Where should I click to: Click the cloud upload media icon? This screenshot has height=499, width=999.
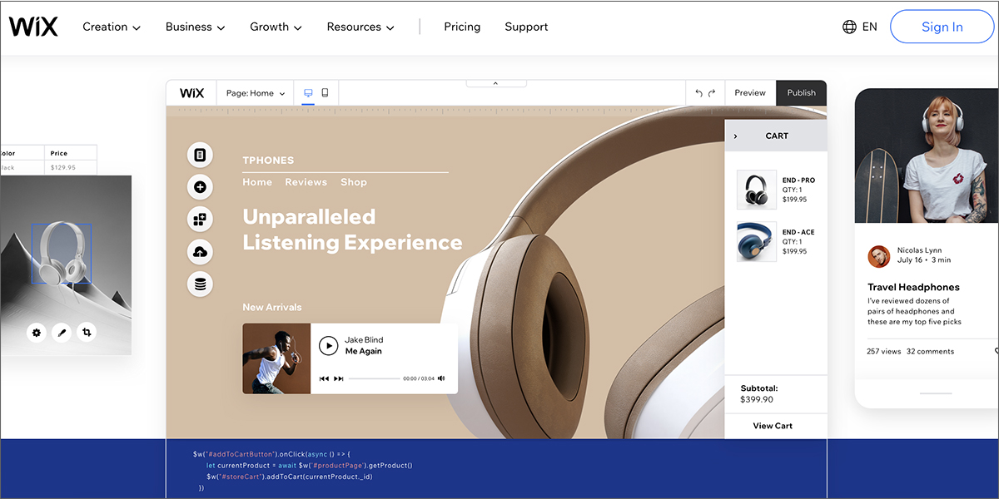(x=200, y=251)
